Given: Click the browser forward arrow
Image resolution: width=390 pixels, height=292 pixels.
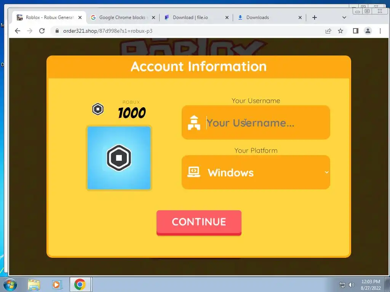Looking at the screenshot, I should pos(30,31).
